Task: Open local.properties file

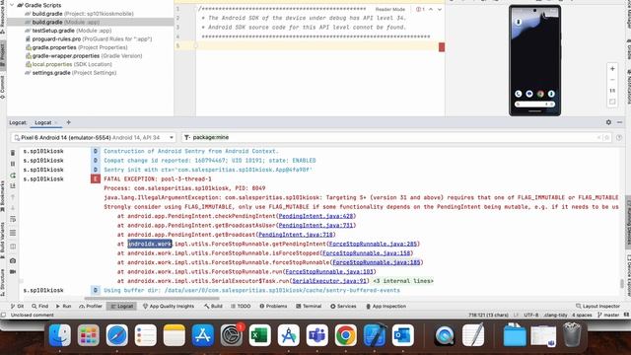Action: coord(68,64)
